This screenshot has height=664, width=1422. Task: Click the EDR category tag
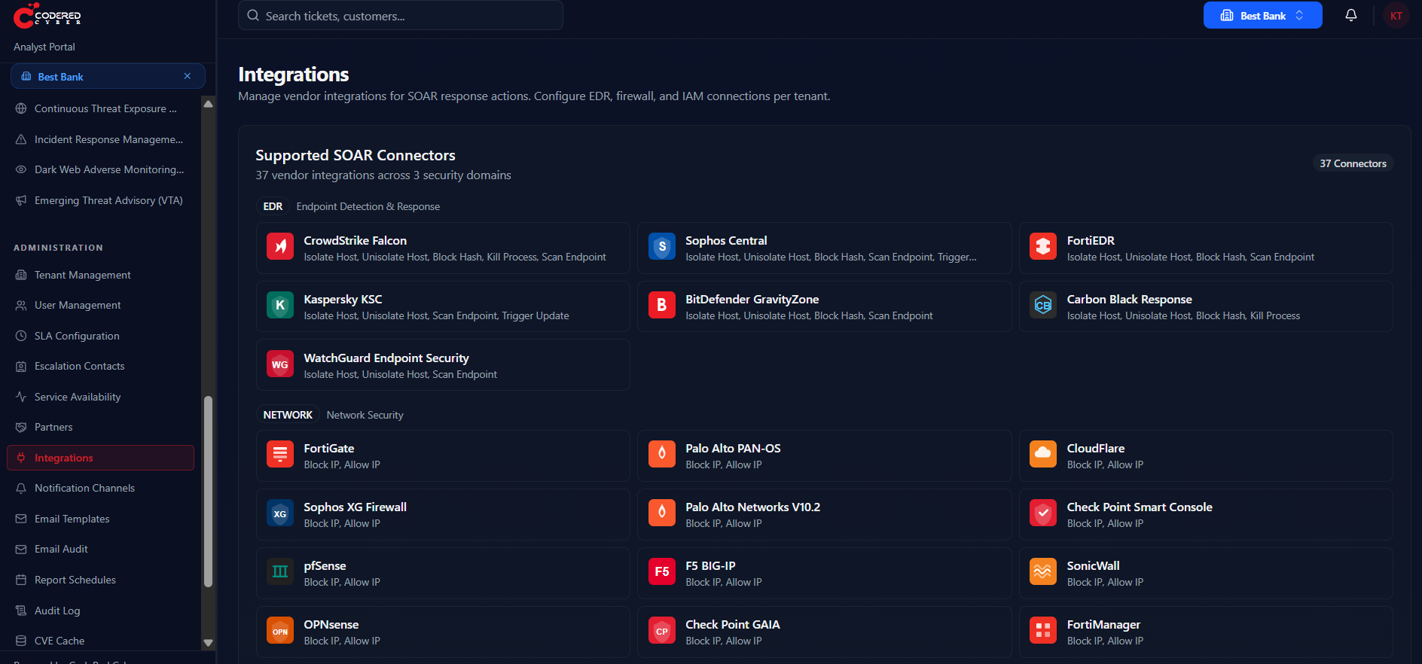click(273, 206)
